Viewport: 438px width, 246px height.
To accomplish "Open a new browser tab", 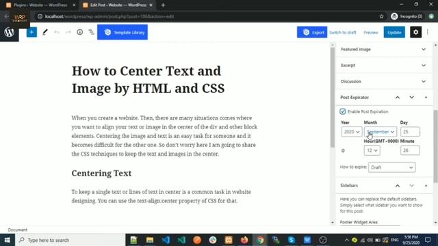I will coord(163,5).
